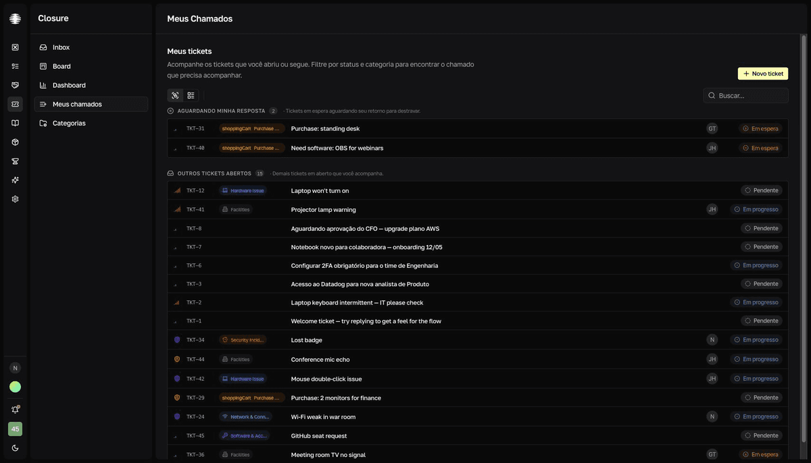Click the Novo ticket button
Image resolution: width=811 pixels, height=463 pixels.
point(763,74)
